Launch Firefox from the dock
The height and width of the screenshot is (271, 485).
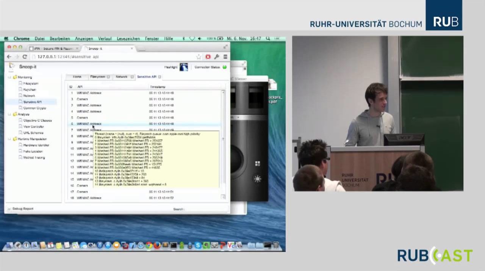tap(157, 245)
